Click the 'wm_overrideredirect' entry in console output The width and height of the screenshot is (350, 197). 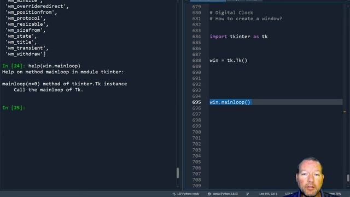[37, 6]
